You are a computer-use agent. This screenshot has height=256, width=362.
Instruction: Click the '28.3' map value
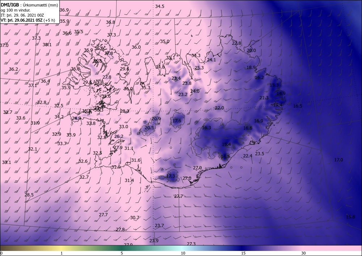click(x=125, y=111)
